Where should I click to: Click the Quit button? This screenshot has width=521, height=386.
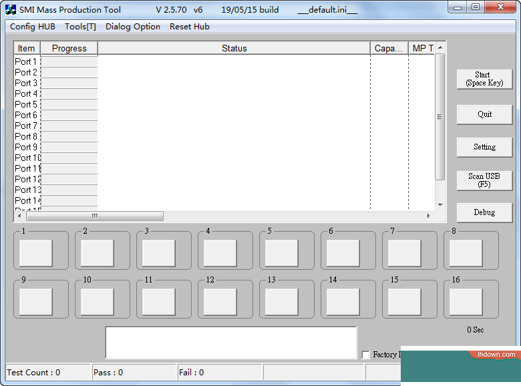484,115
